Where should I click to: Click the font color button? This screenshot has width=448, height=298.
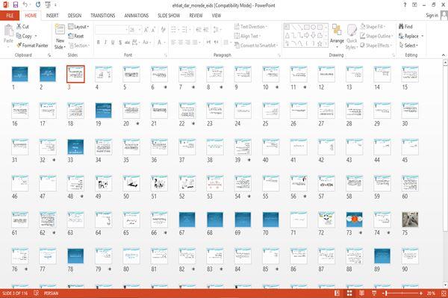159,43
